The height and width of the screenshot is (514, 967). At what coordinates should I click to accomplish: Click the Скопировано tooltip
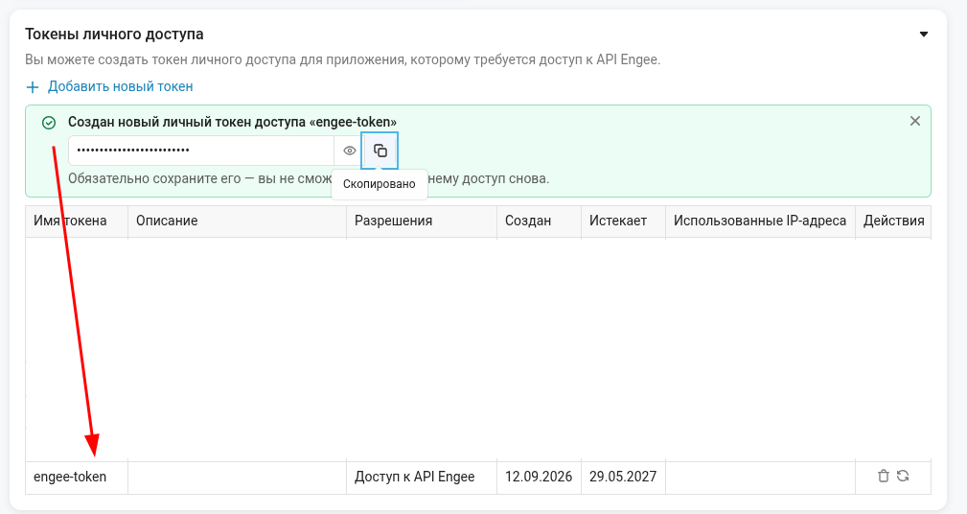pos(380,184)
